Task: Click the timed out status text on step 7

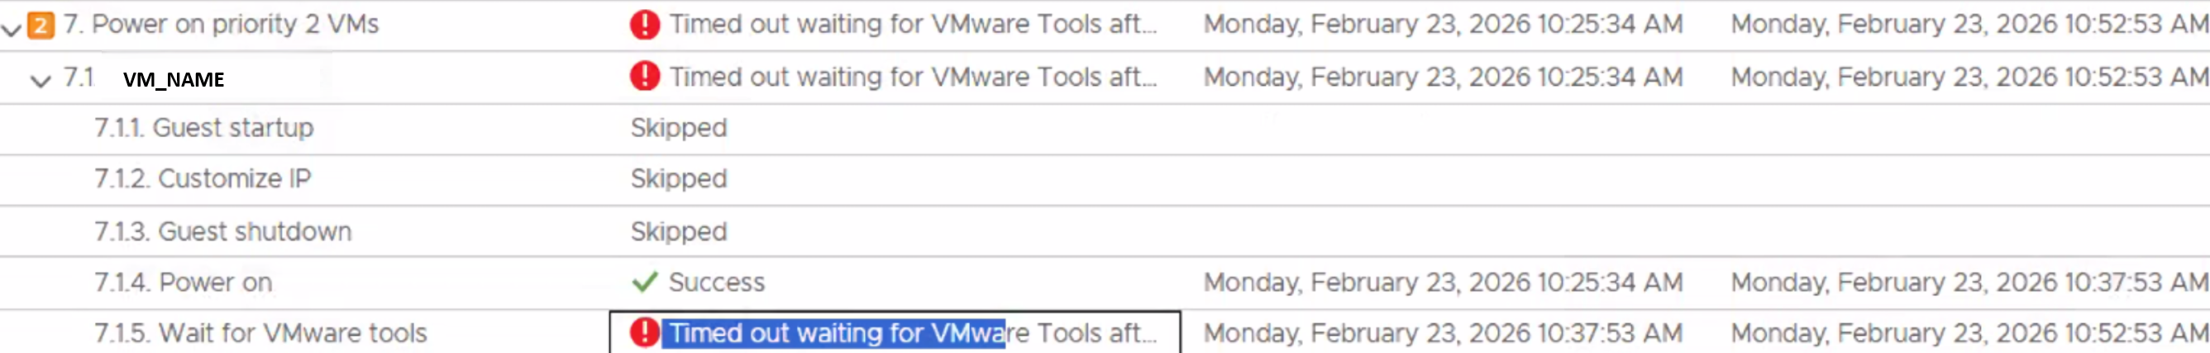Action: [x=913, y=25]
